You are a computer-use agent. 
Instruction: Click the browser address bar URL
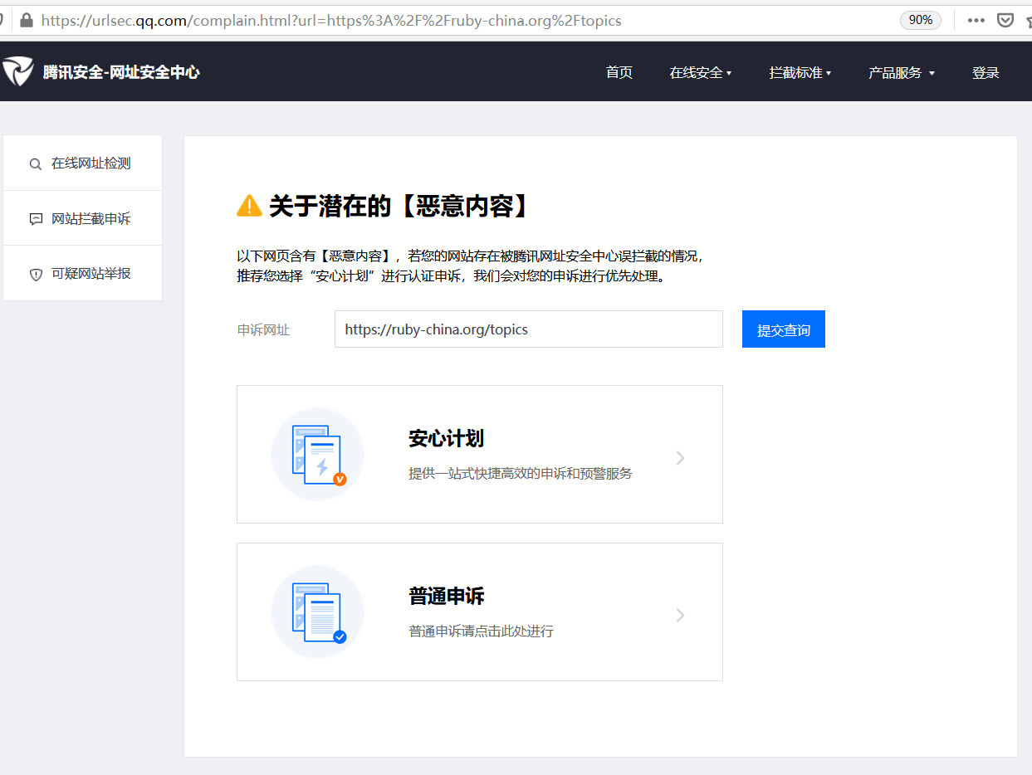coord(331,20)
